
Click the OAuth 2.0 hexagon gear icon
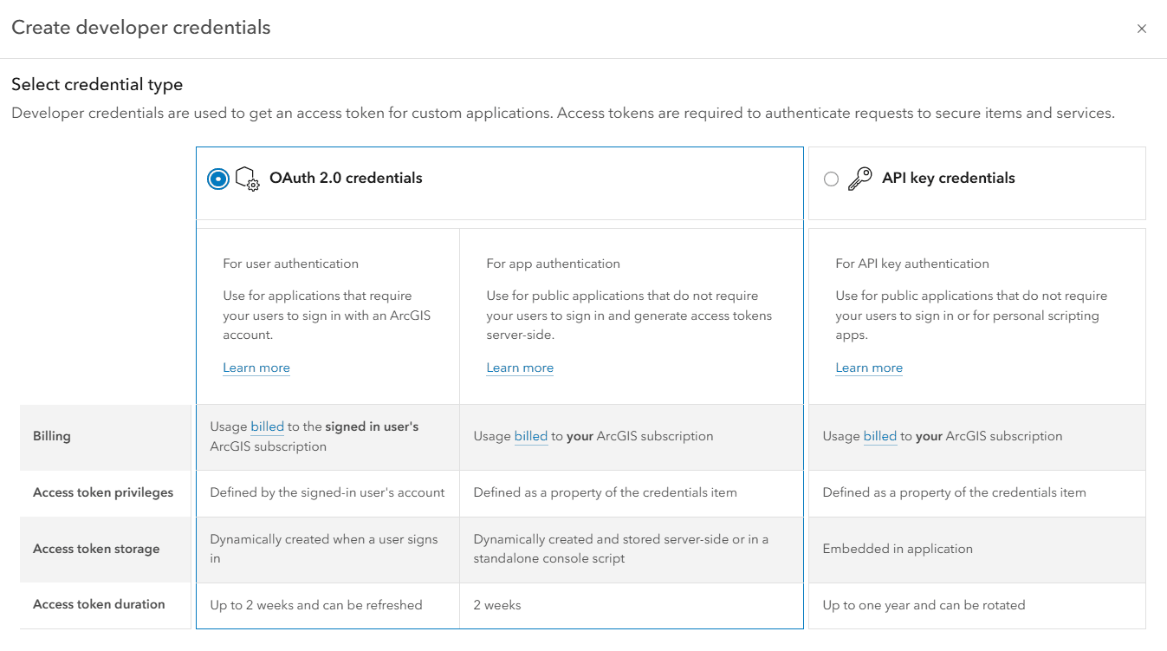[x=248, y=179]
